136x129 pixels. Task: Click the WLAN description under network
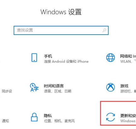pyautogui.click(x=125, y=61)
